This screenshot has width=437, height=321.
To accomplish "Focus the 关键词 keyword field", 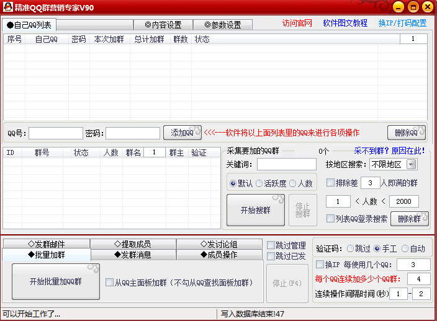I will 287,164.
